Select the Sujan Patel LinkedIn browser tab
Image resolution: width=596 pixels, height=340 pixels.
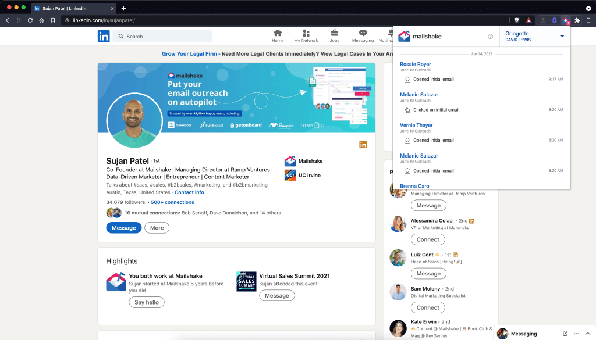64,8
